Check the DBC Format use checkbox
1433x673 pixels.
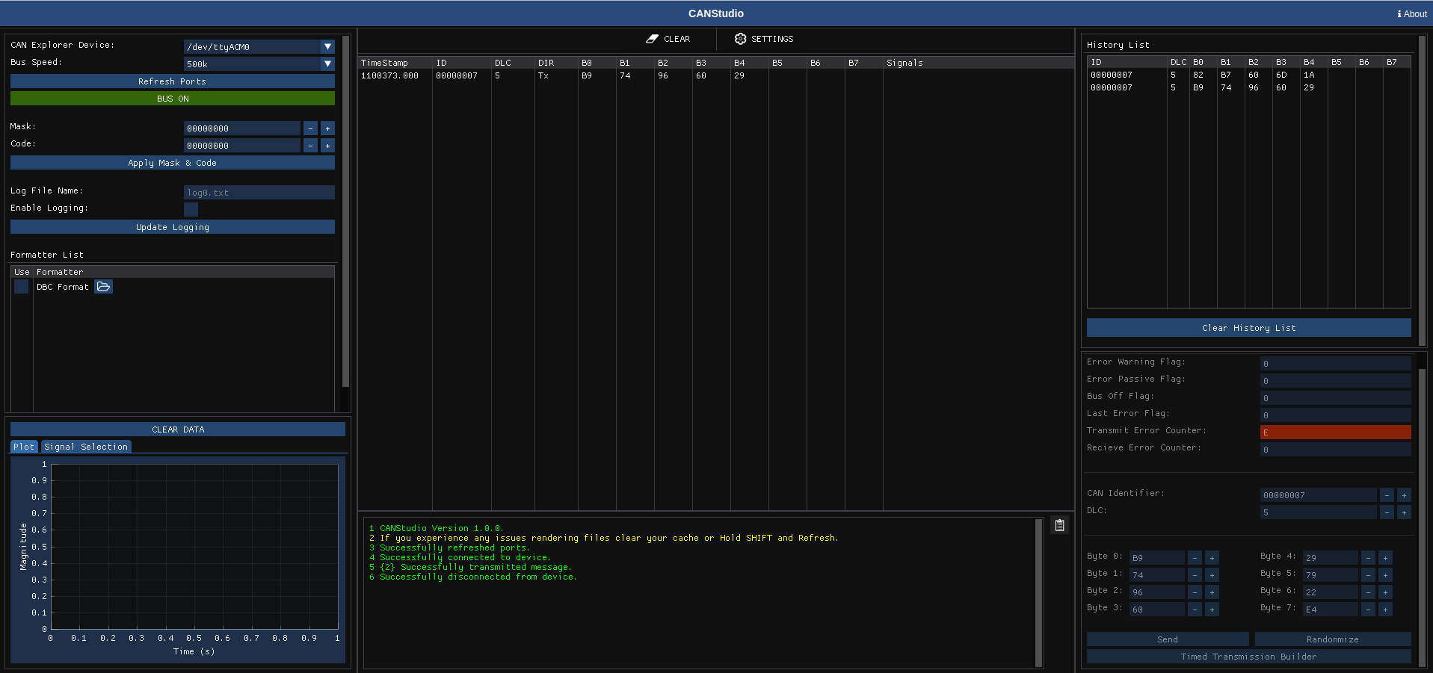pos(22,287)
